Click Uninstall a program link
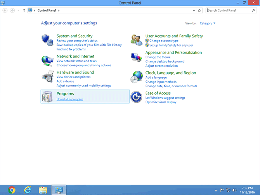This screenshot has height=195, width=260. tap(70, 99)
